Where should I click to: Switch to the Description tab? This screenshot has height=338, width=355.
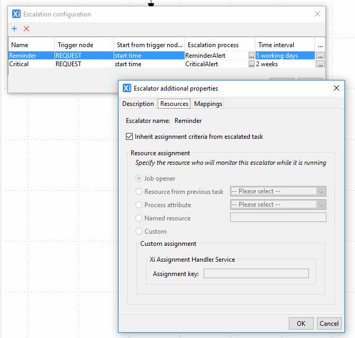point(138,104)
